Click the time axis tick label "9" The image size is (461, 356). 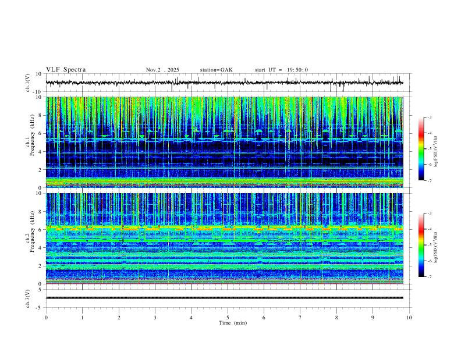tap(373, 318)
